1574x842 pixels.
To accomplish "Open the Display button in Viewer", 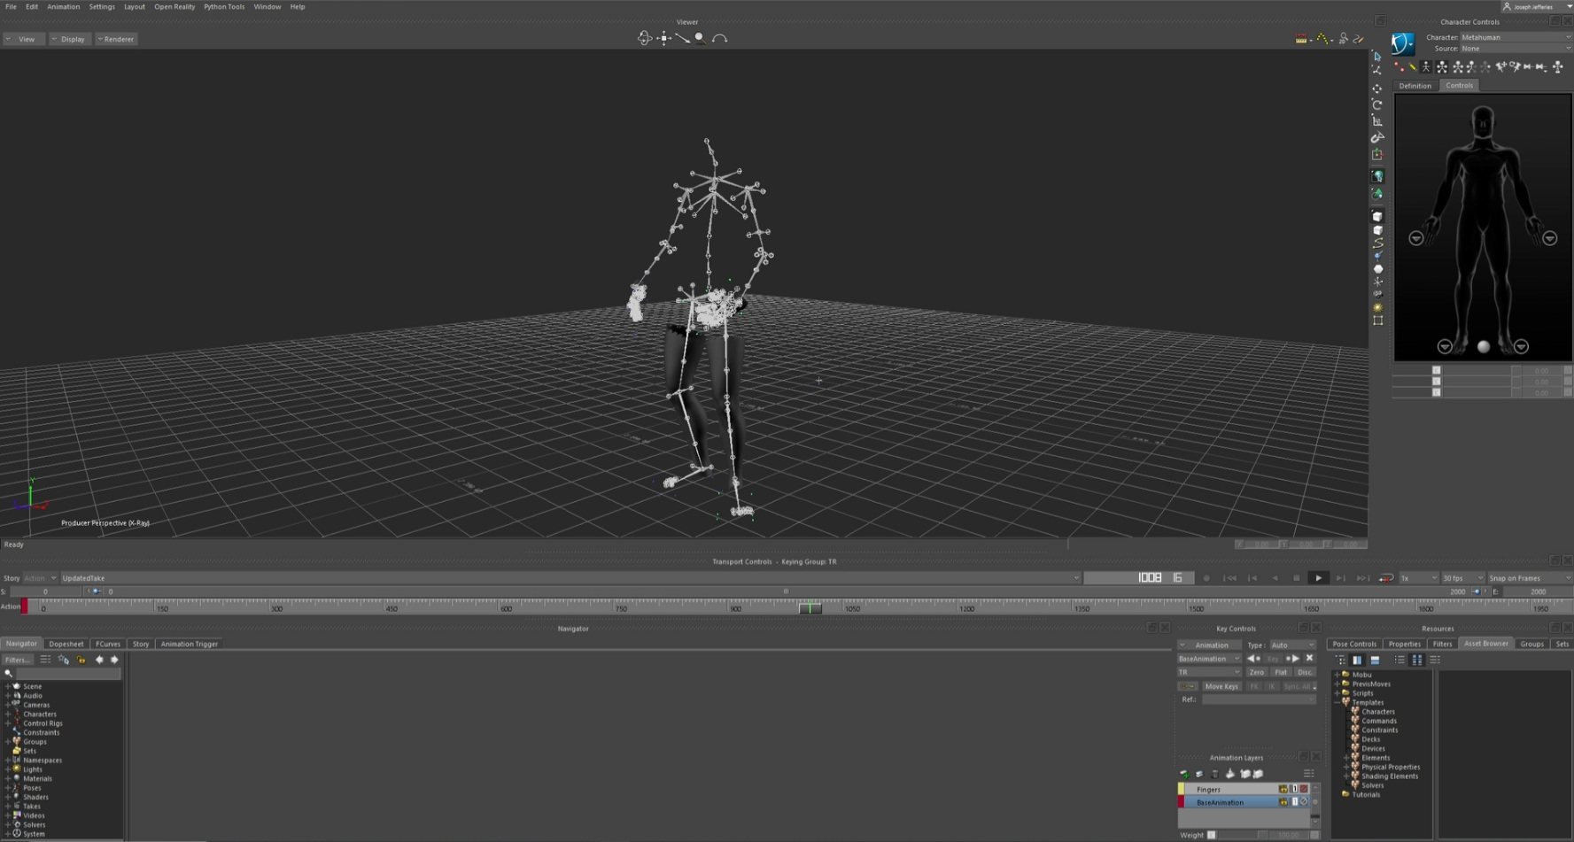I will 69,39.
